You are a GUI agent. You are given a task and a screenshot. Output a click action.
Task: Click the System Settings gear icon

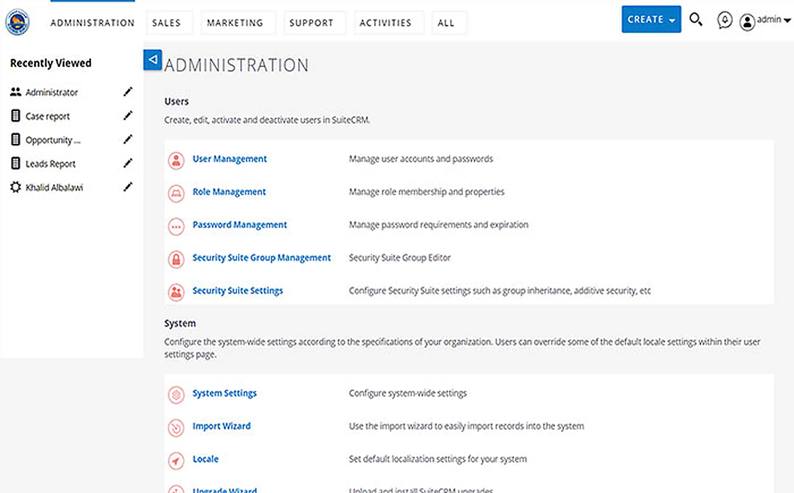tap(176, 395)
